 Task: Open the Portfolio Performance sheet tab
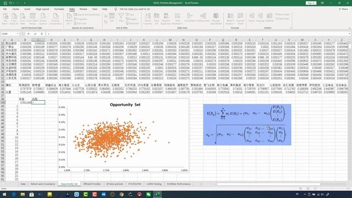(179, 184)
